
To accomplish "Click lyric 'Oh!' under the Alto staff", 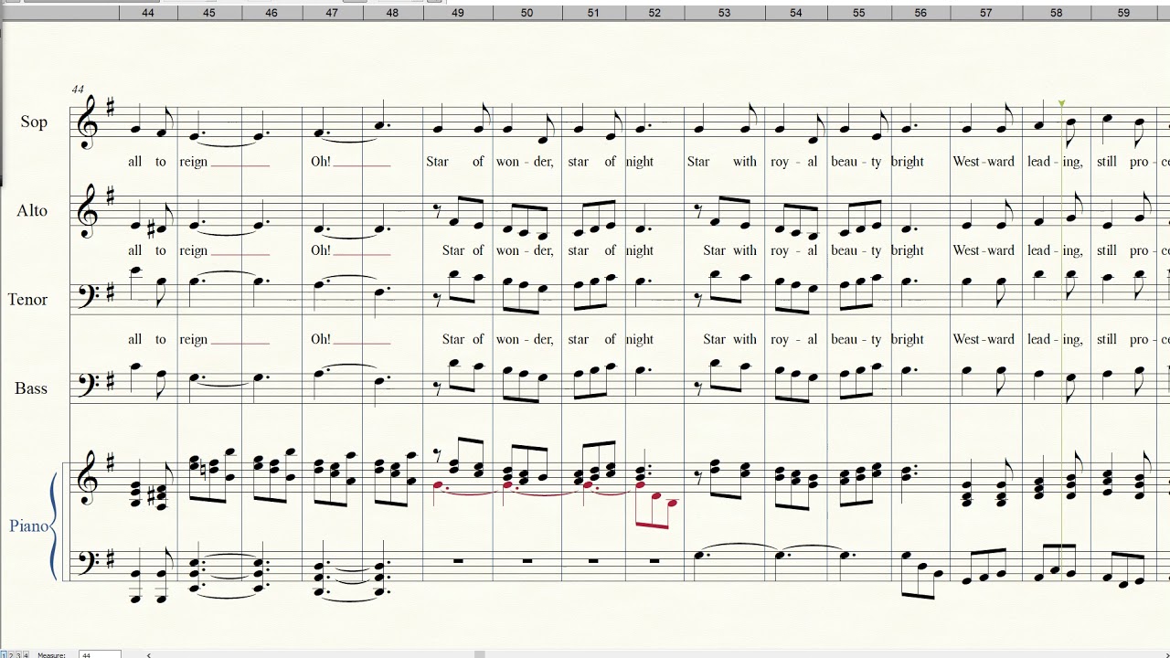I will pyautogui.click(x=321, y=250).
